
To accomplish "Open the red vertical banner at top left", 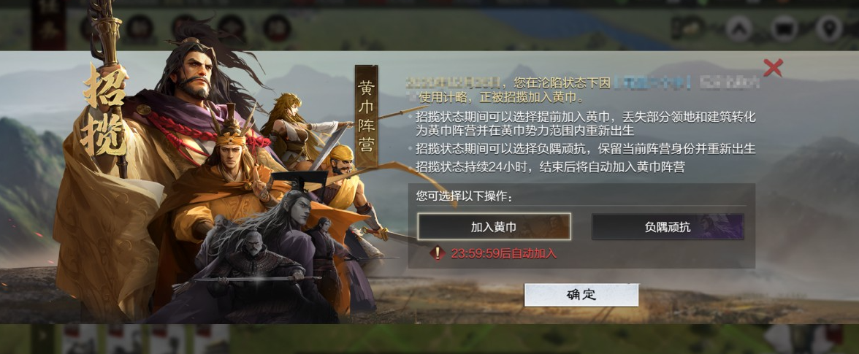I will click(x=49, y=25).
